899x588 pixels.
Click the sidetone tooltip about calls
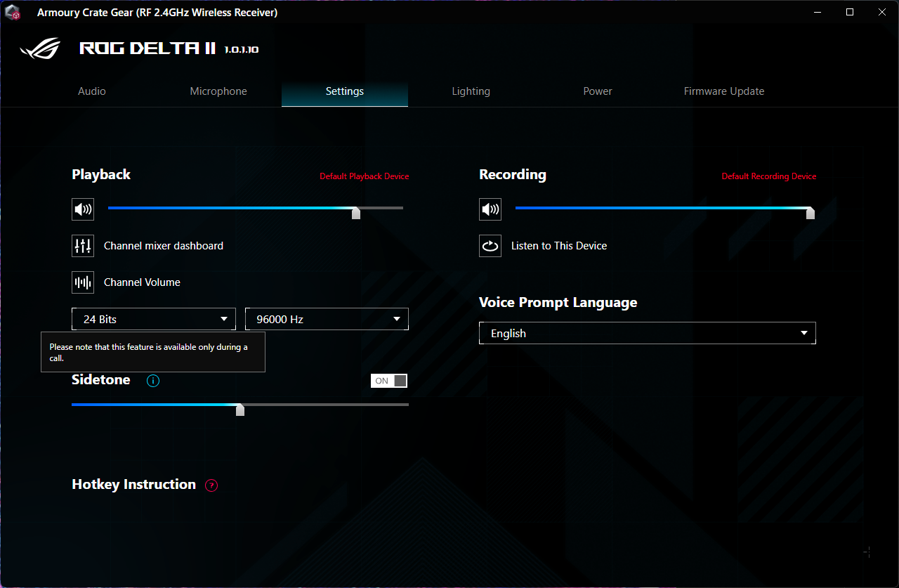[x=153, y=352]
